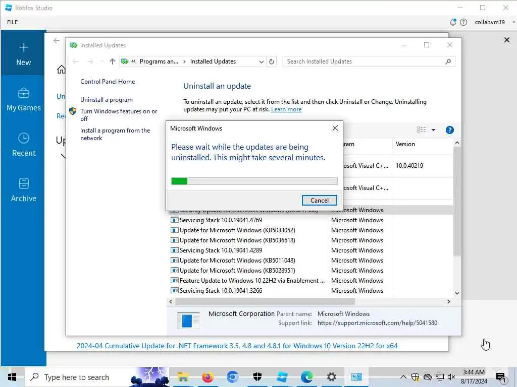This screenshot has width=517, height=387.
Task: Show hidden system tray icons
Action: [x=403, y=377]
